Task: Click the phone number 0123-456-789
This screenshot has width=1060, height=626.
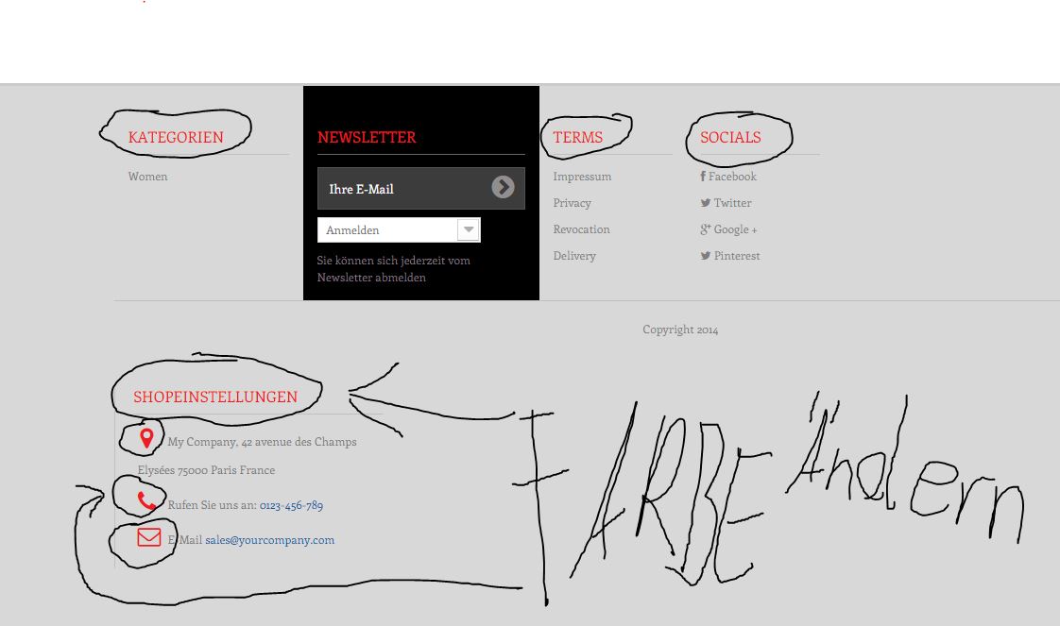Action: 291,505
